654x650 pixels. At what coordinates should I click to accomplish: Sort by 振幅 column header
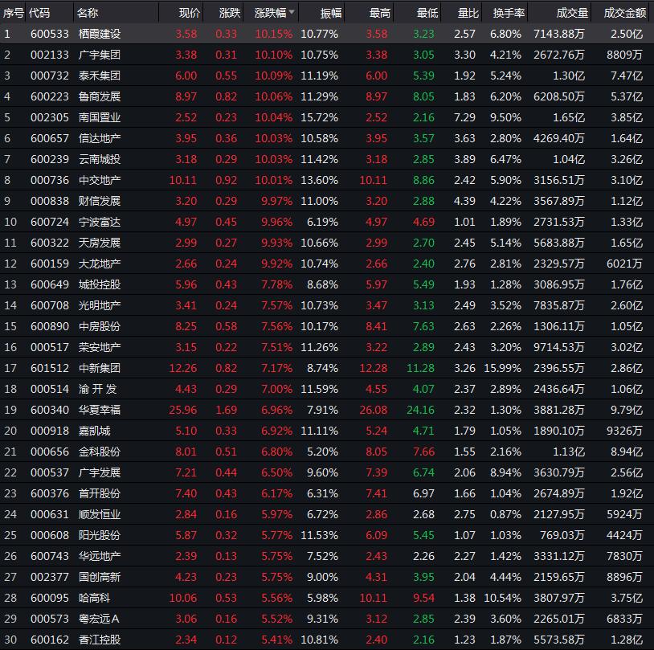(x=331, y=14)
